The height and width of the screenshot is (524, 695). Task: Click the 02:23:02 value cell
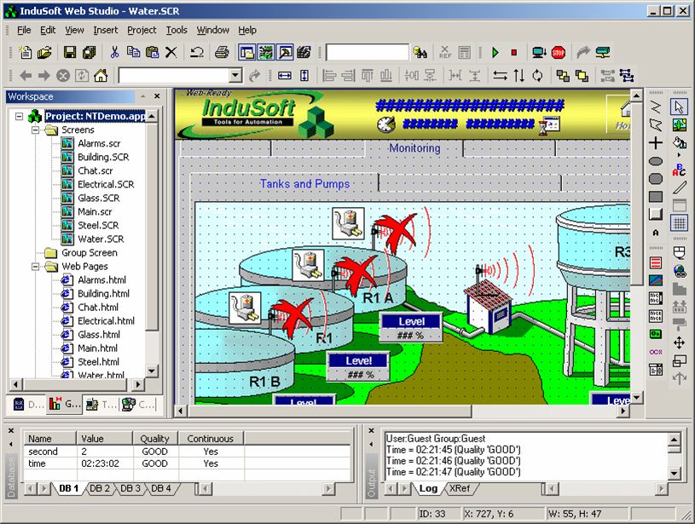[x=105, y=464]
